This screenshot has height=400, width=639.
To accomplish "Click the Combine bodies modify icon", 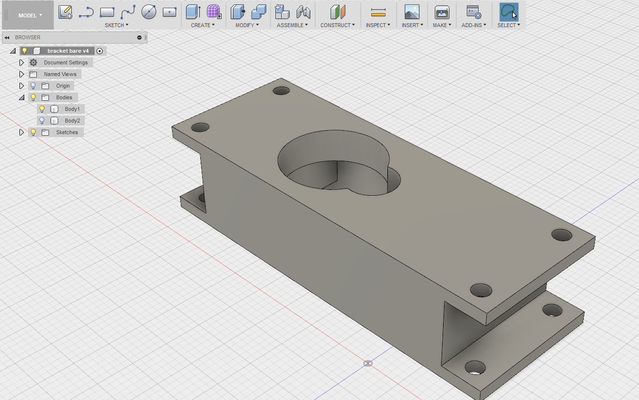I will (x=259, y=12).
